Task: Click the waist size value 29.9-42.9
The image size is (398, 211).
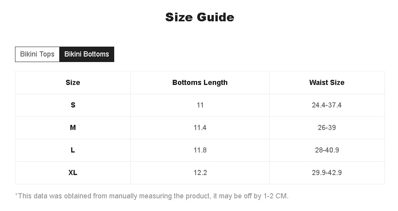Action: tap(327, 173)
